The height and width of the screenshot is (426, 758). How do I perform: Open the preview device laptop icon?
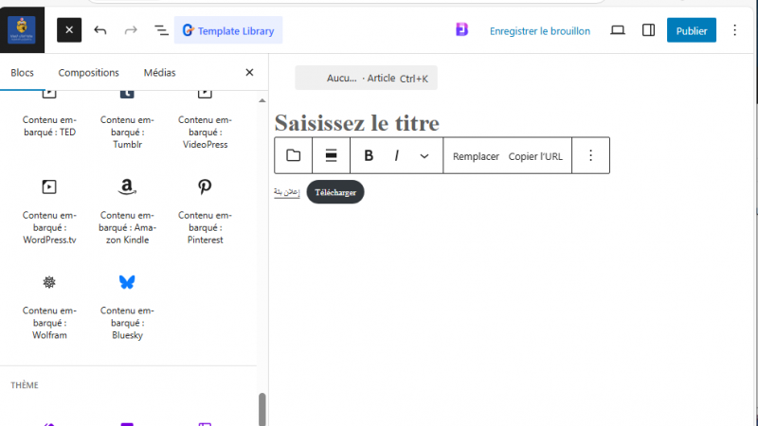coord(618,30)
